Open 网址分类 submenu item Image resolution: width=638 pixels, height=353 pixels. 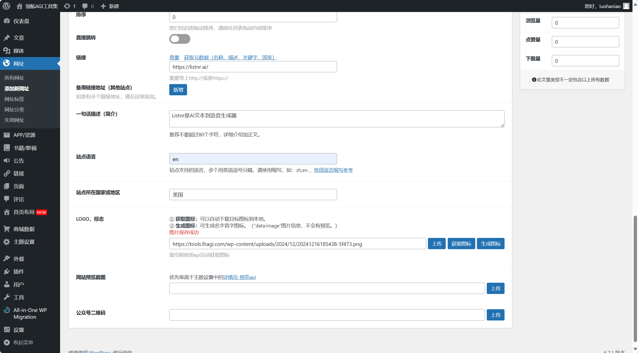coord(14,110)
